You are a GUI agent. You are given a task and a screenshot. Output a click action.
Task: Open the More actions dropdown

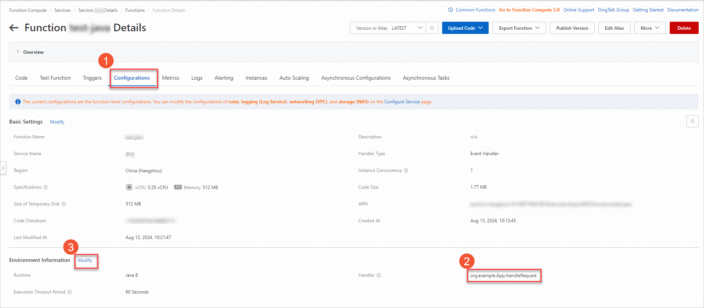[x=650, y=28]
